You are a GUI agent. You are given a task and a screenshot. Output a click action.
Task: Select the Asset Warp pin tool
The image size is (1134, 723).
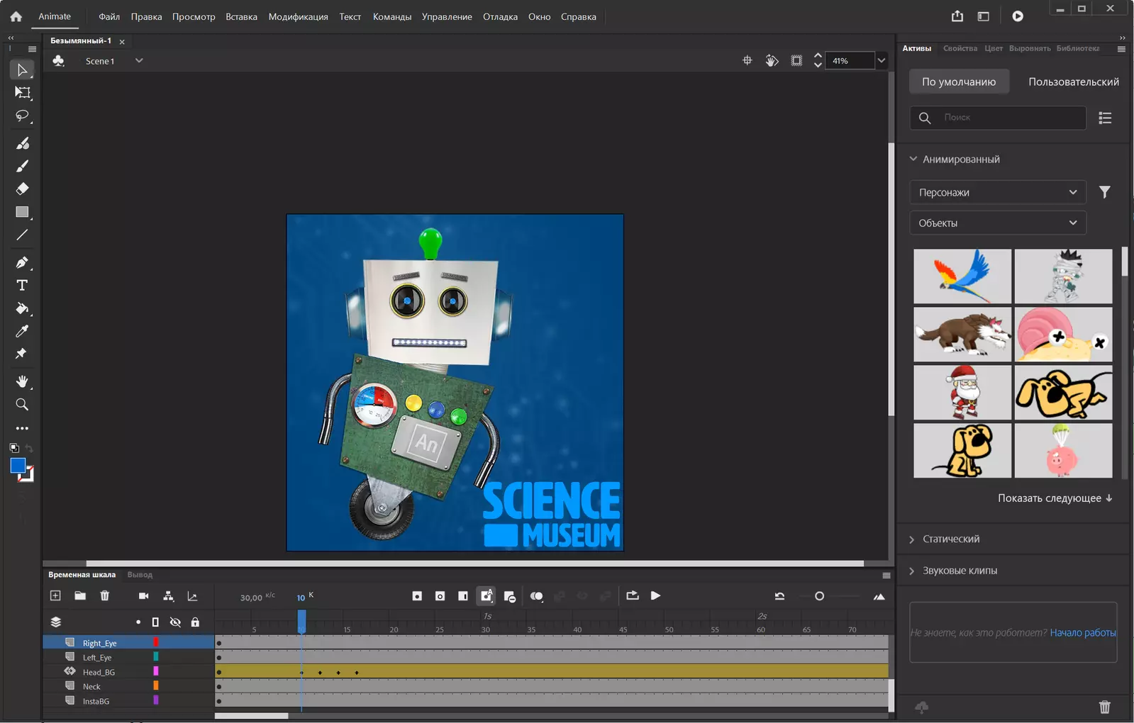click(22, 354)
